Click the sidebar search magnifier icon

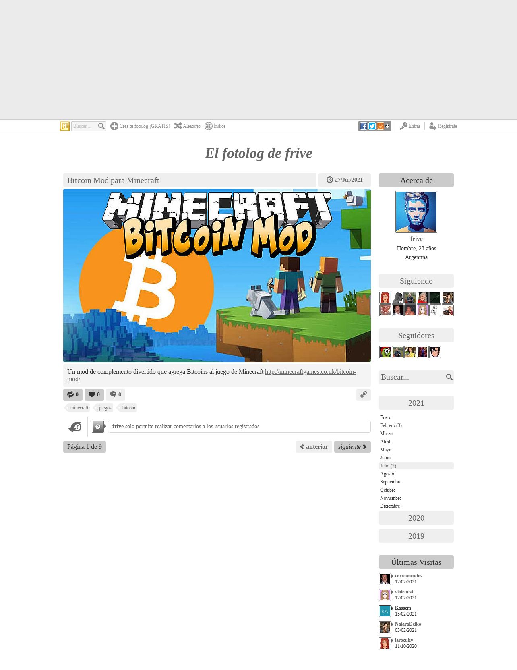[449, 377]
